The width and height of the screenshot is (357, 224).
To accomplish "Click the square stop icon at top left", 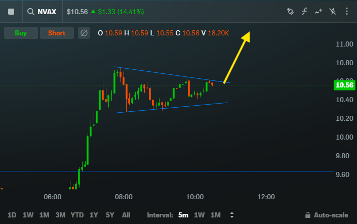I will click(11, 12).
